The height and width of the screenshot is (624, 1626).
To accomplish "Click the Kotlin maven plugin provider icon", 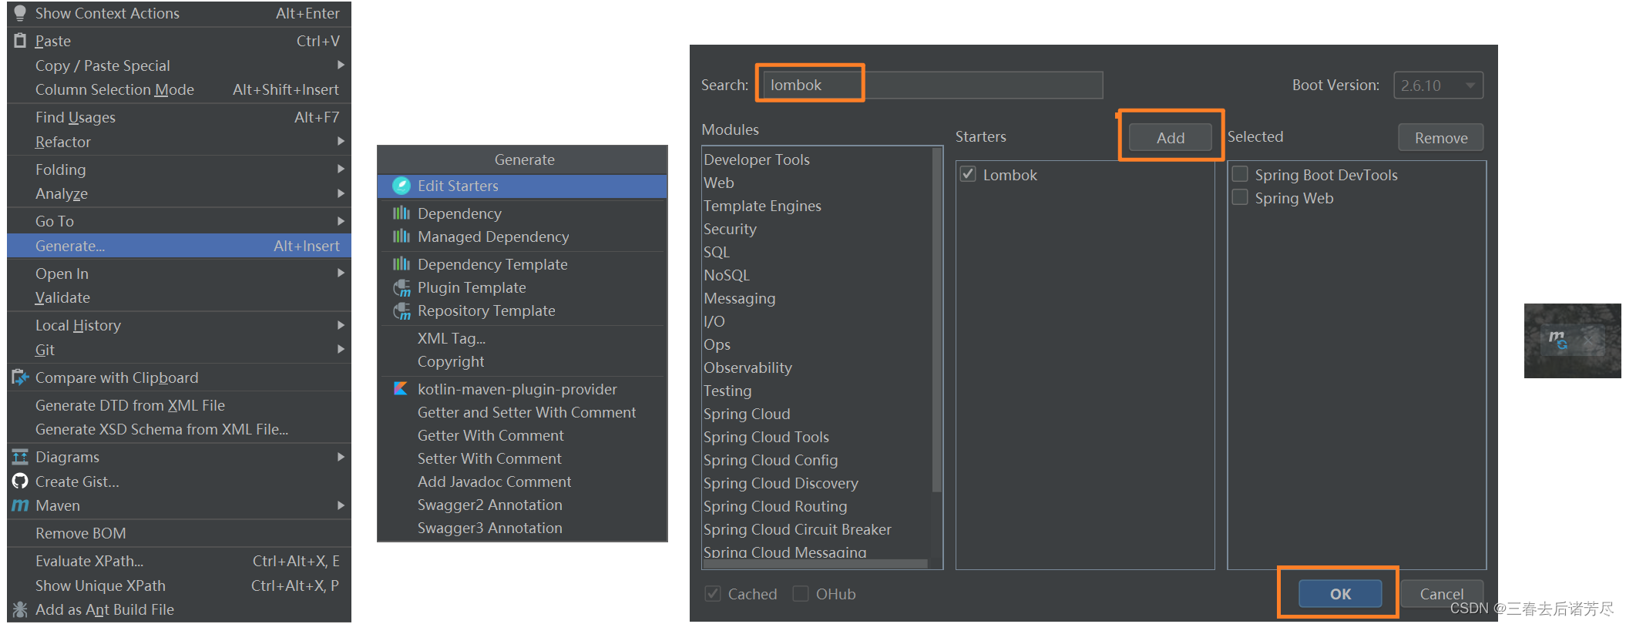I will pyautogui.click(x=401, y=389).
